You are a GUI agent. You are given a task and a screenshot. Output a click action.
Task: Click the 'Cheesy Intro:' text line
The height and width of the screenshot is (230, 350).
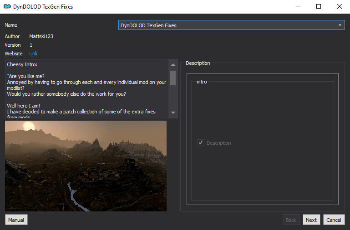22,64
